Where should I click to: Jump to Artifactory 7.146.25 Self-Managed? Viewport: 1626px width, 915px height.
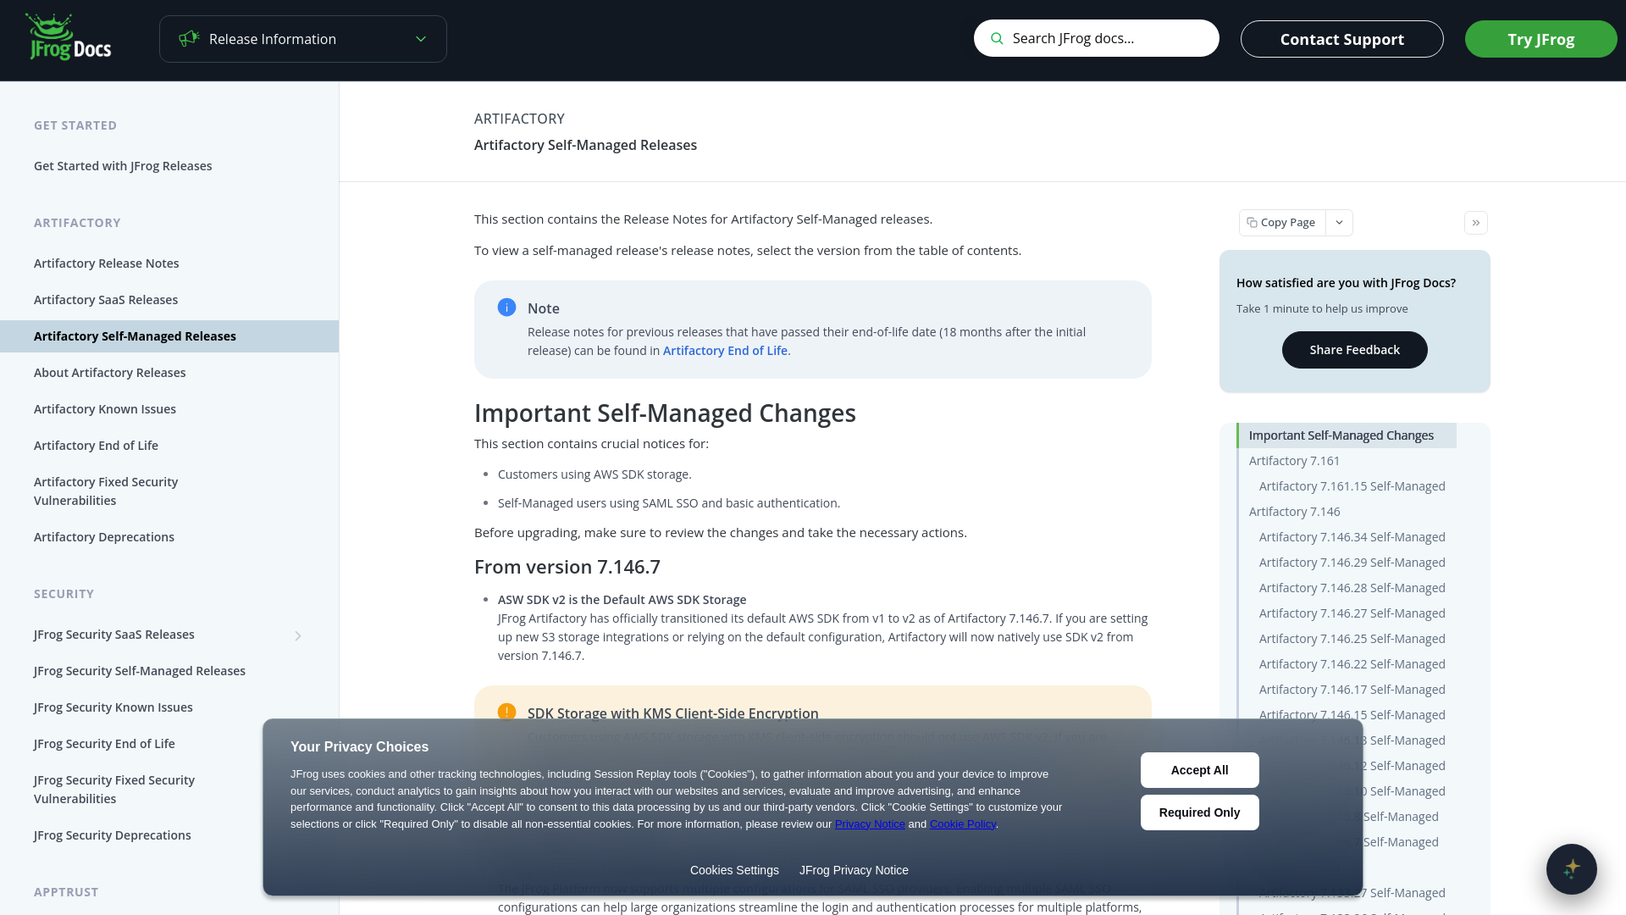[x=1352, y=639]
